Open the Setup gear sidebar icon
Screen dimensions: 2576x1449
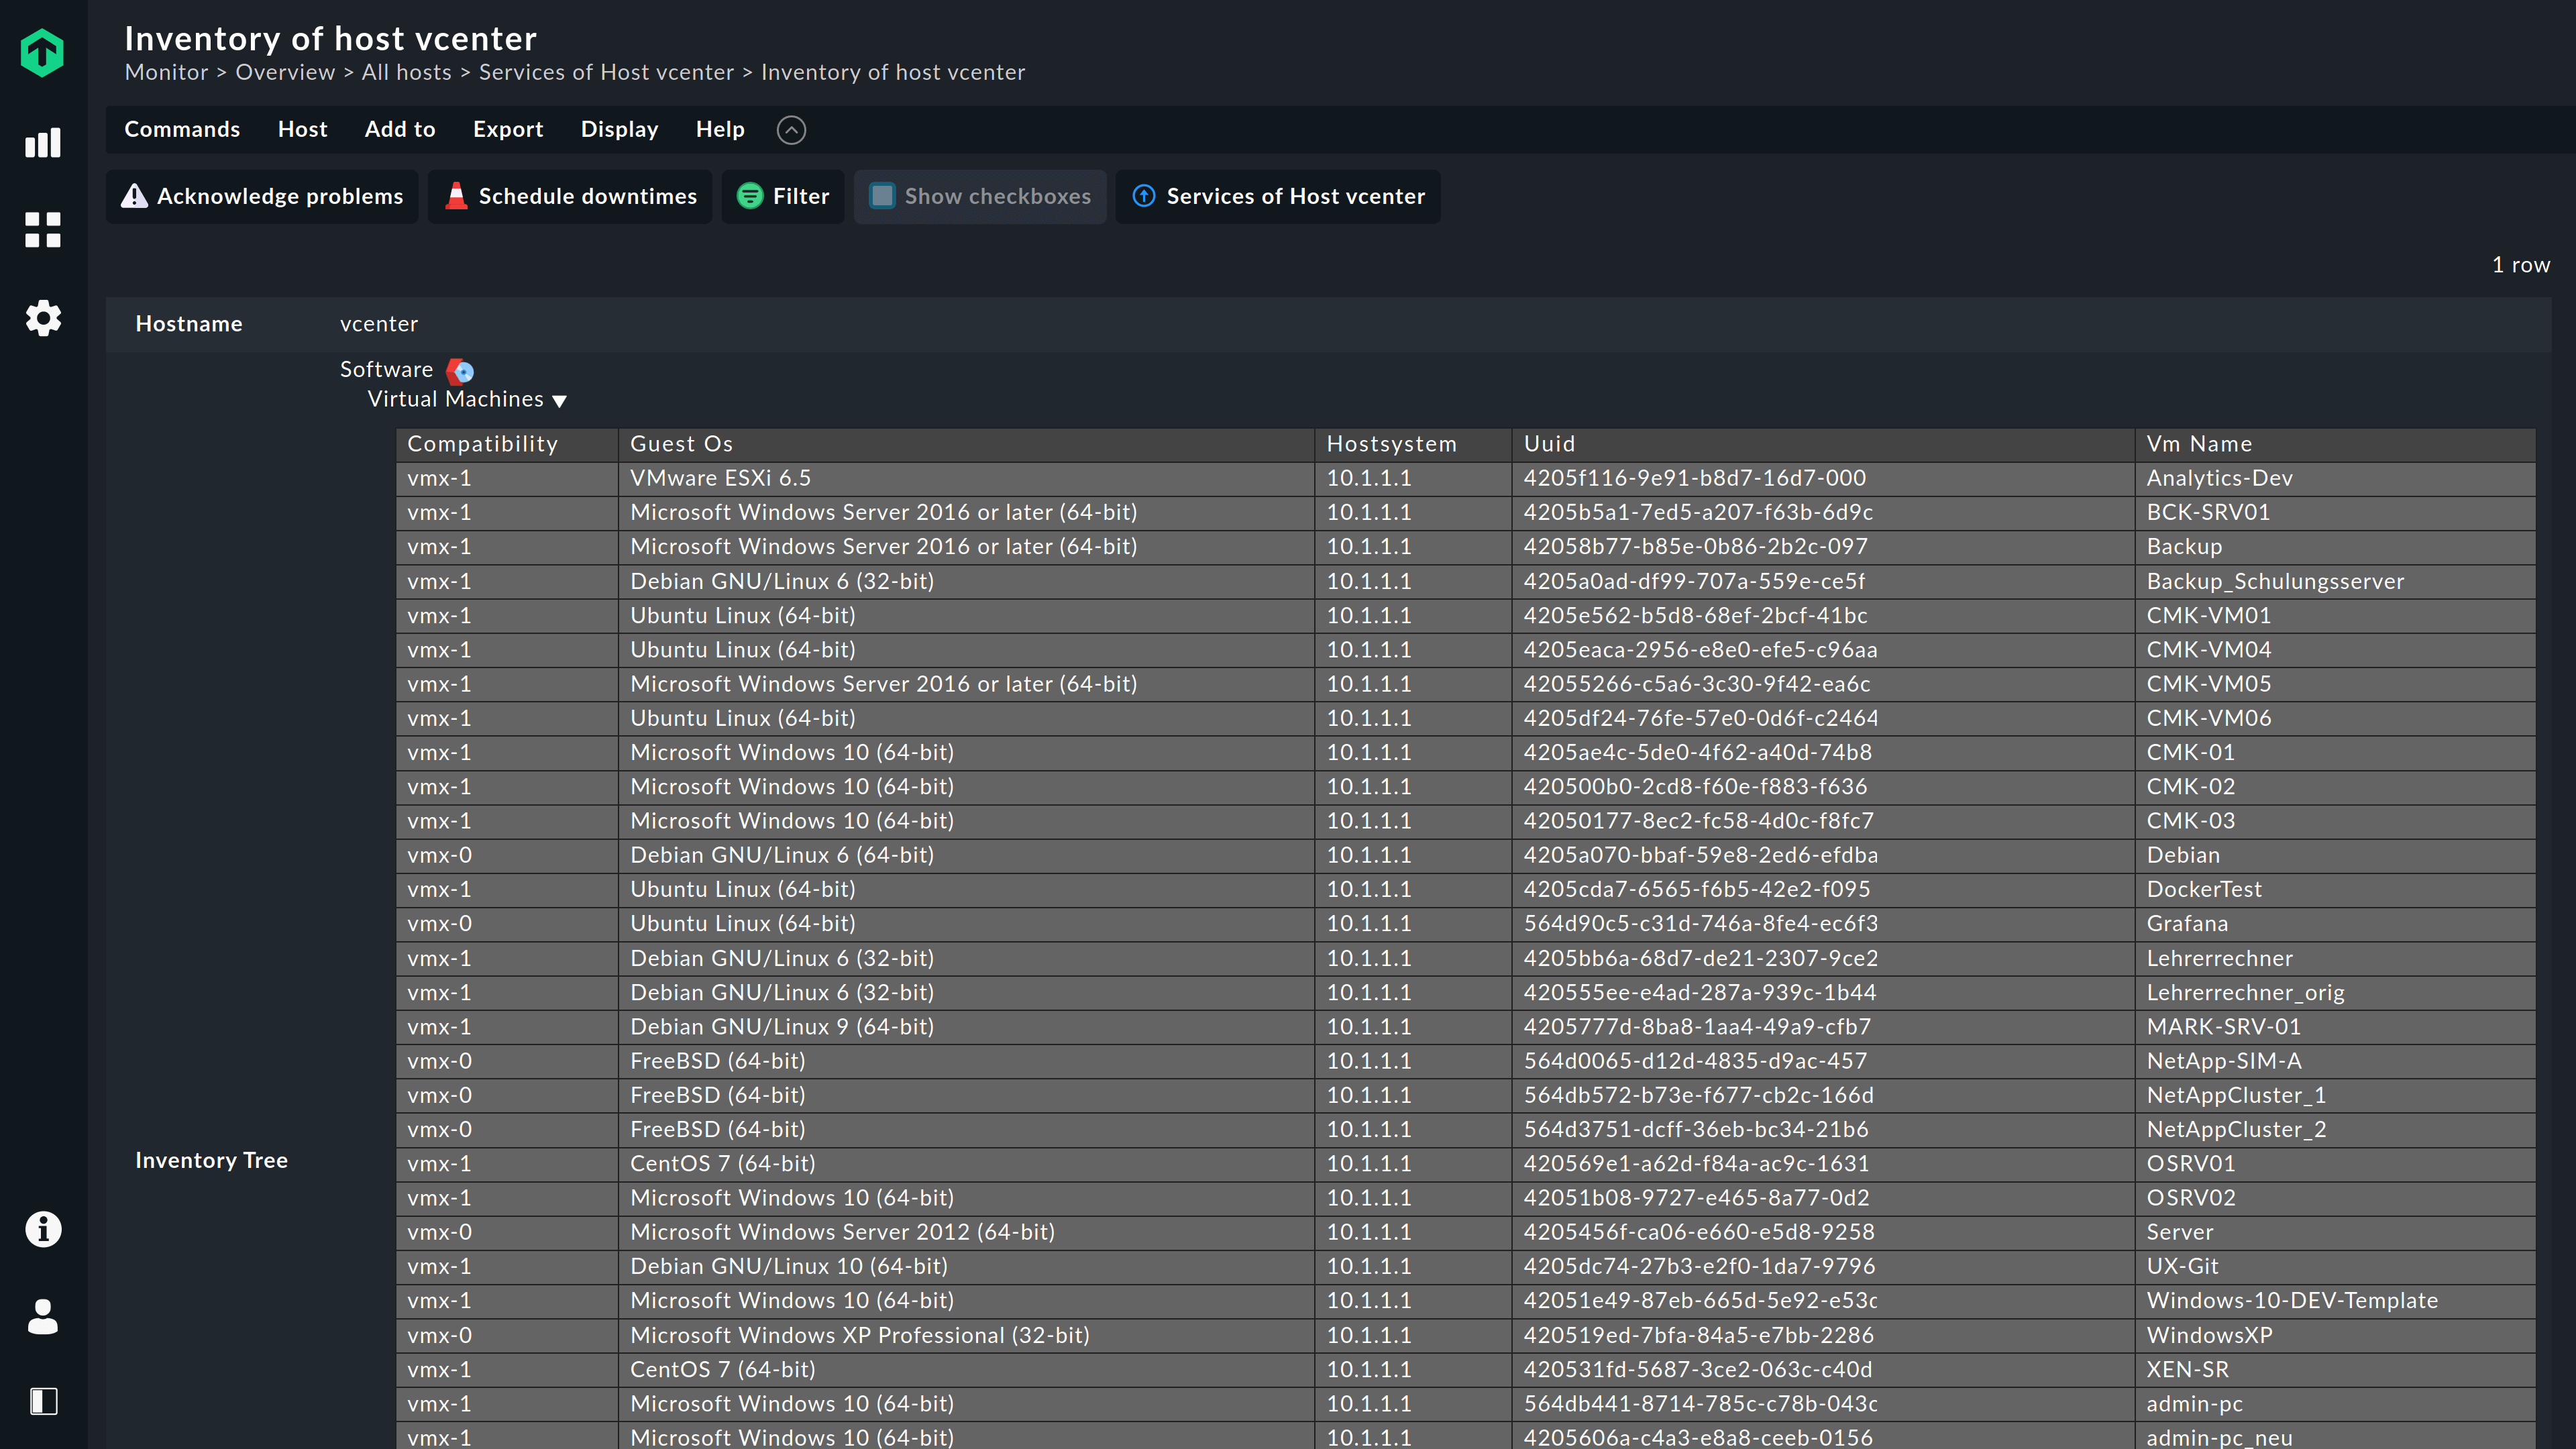[42, 318]
